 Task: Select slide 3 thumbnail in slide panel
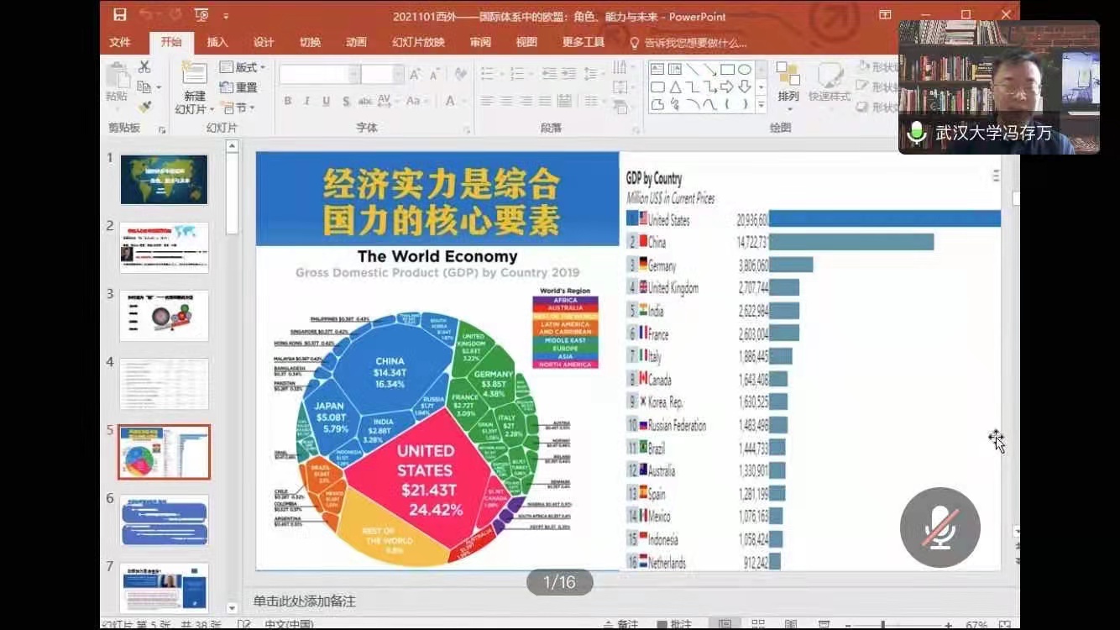click(x=164, y=316)
